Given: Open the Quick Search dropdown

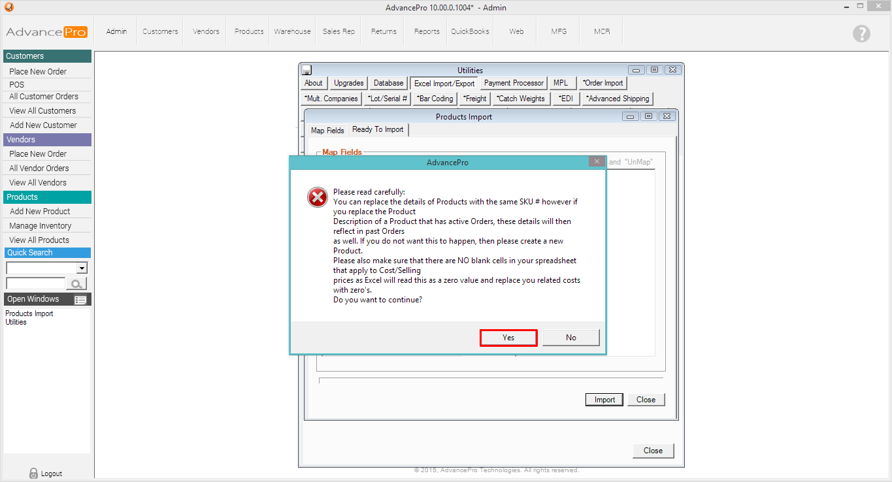Looking at the screenshot, I should (x=82, y=268).
